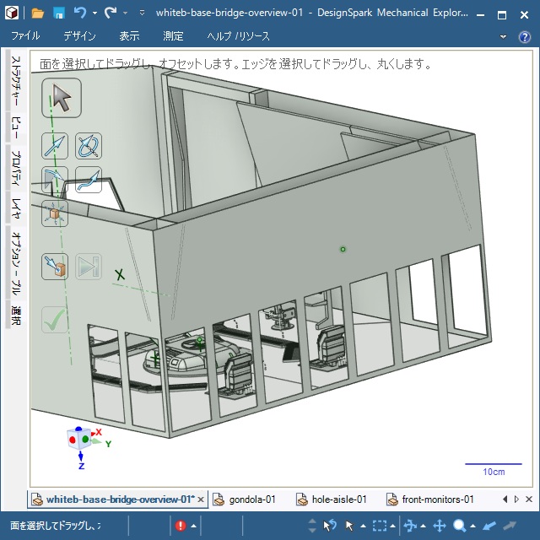The height and width of the screenshot is (540, 540).
Task: Choose the Draft tool guide
Action: (55, 180)
